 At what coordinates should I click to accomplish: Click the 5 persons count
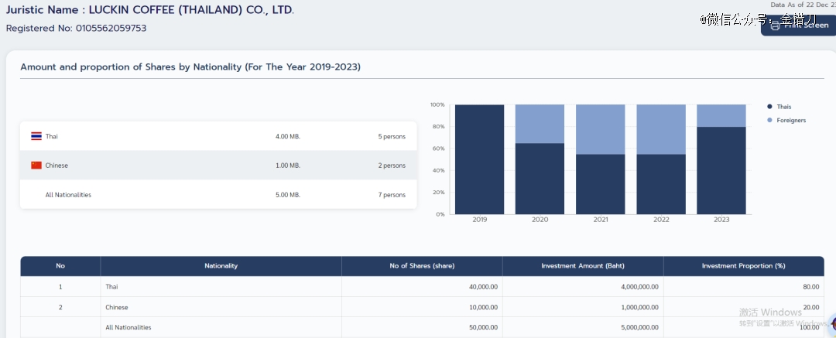(x=392, y=136)
